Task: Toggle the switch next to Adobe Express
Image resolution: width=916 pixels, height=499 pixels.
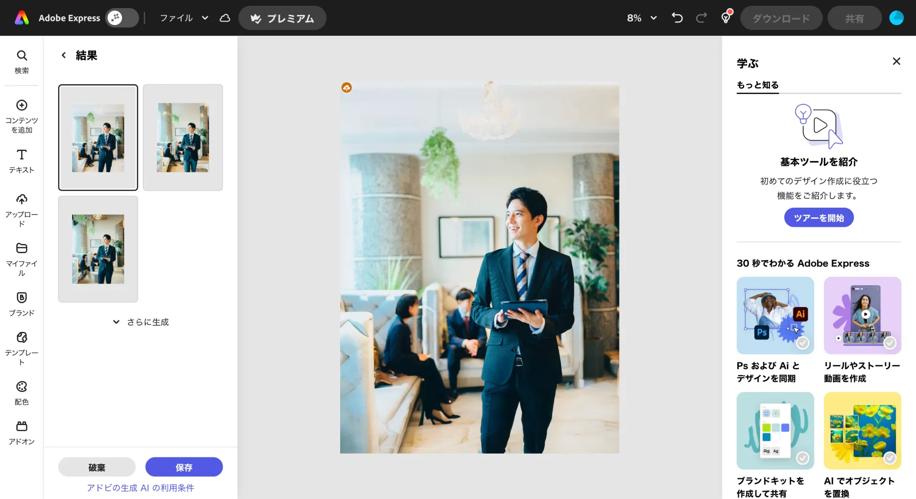Action: [x=122, y=18]
